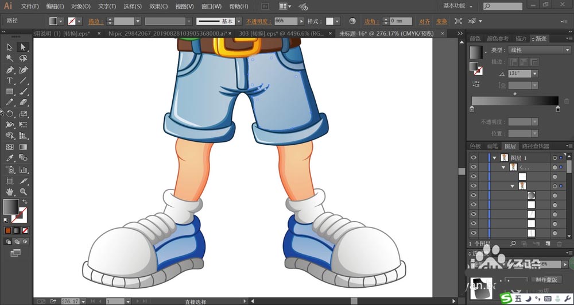Switch to the 路径查找器 panel tab
Viewport: 574px width, 305px height.
coord(534,146)
